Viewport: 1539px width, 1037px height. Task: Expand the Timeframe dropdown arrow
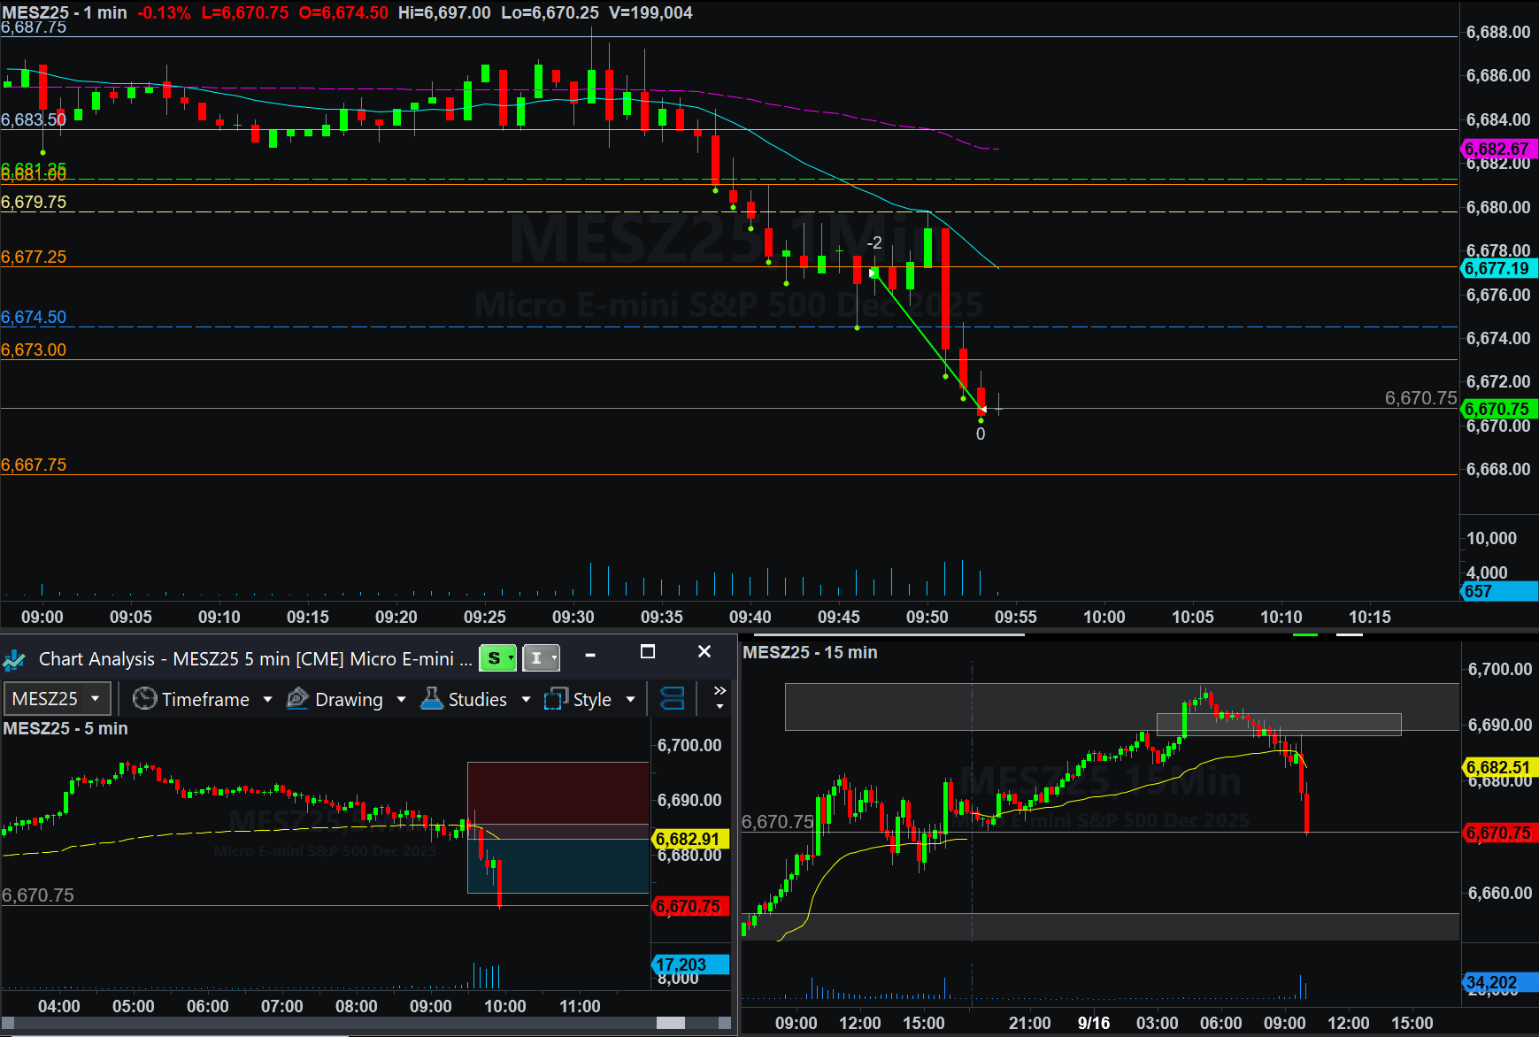[x=268, y=699]
